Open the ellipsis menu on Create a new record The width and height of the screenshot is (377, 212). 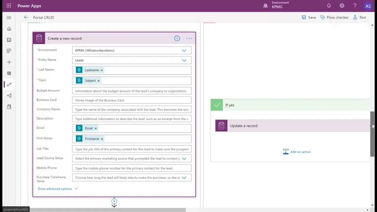[x=189, y=38]
